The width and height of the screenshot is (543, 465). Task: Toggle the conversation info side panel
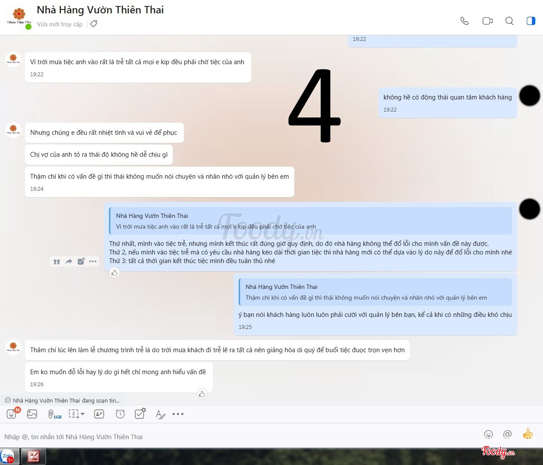[x=531, y=21]
